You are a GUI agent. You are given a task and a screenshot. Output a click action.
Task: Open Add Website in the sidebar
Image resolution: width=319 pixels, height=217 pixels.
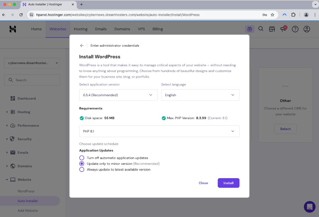[x=28, y=210]
